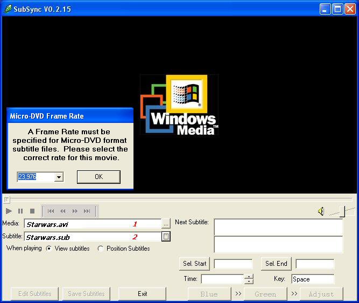This screenshot has height=303, width=359.
Task: Open the frame rate dropdown arrow
Action: 59,177
